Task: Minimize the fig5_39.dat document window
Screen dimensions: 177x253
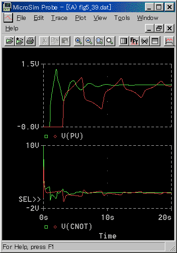Action: 150,28
